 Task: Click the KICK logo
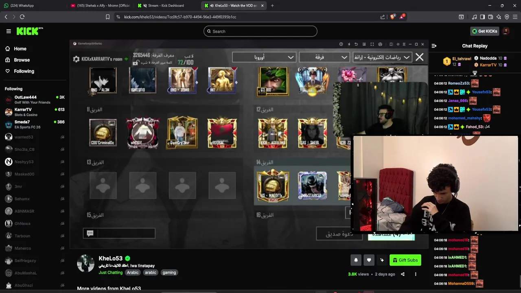[29, 31]
